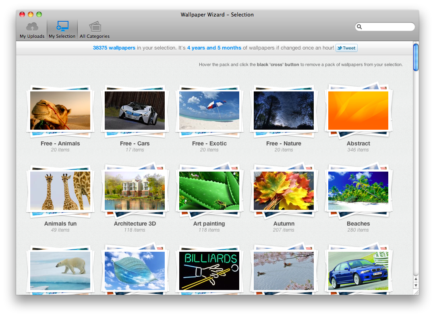
Task: Open the All Categories icon
Action: tap(95, 27)
